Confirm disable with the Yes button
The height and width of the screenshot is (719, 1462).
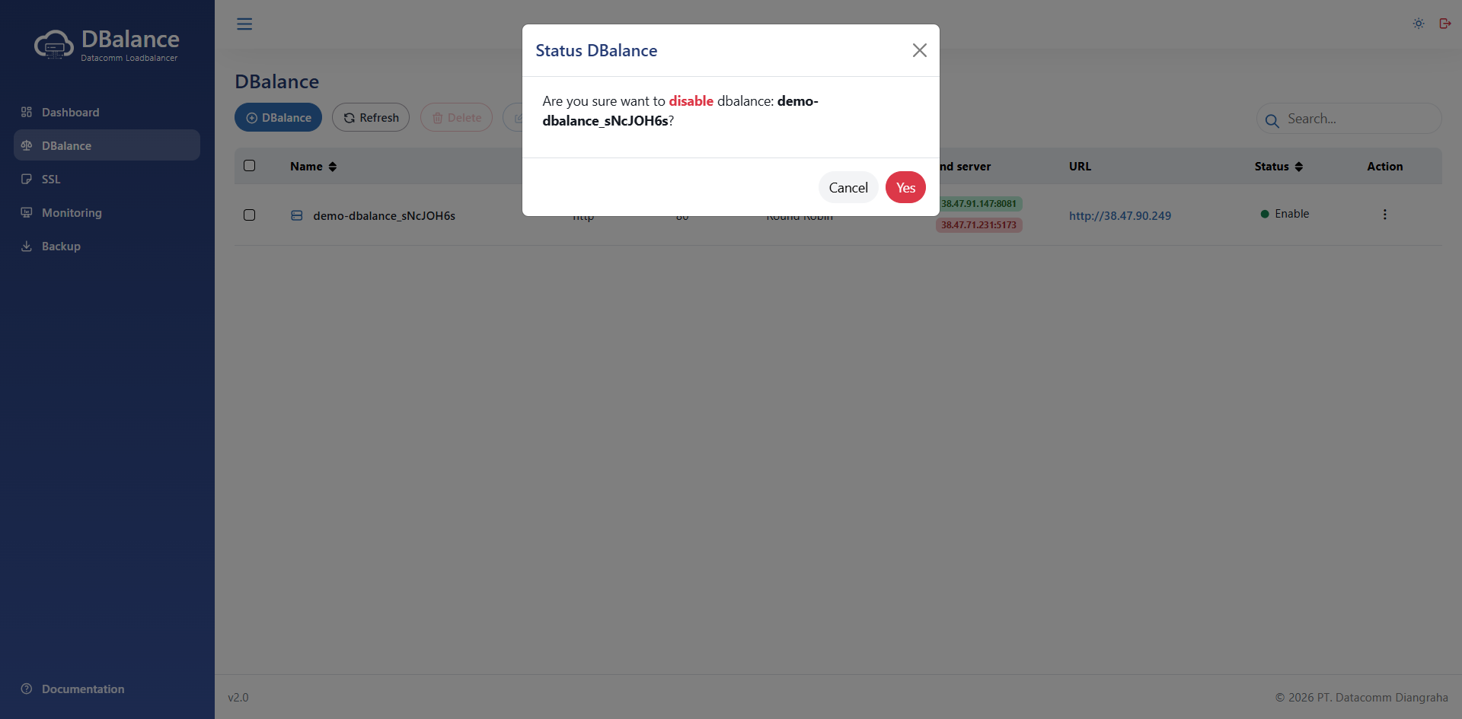905,188
